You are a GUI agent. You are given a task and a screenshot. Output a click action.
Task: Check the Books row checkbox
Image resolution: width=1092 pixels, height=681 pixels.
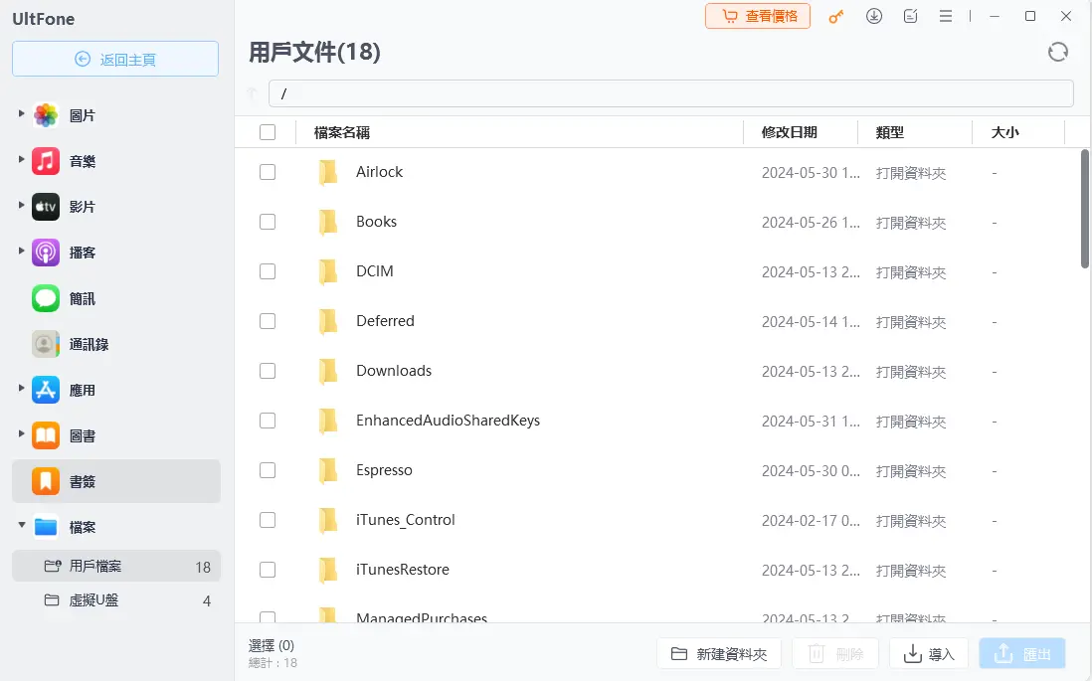268,222
